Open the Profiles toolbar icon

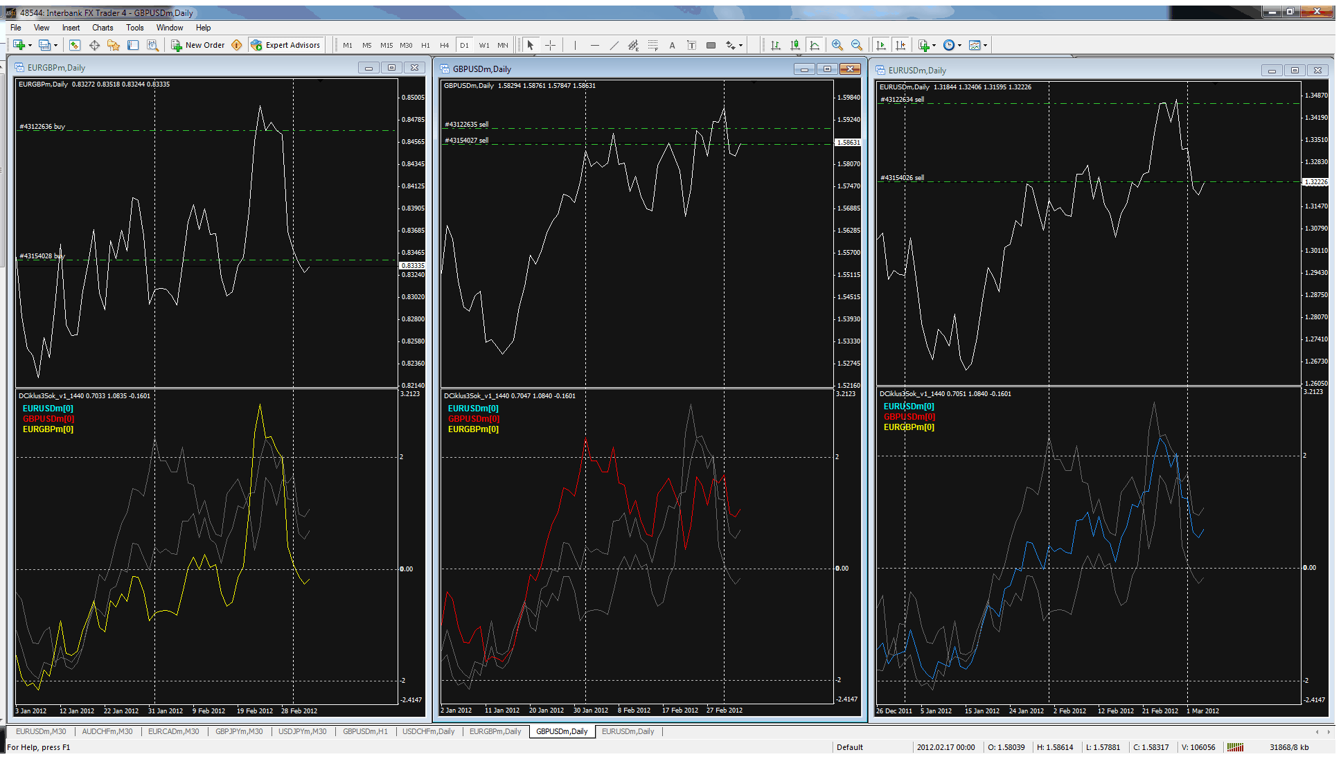tap(44, 45)
